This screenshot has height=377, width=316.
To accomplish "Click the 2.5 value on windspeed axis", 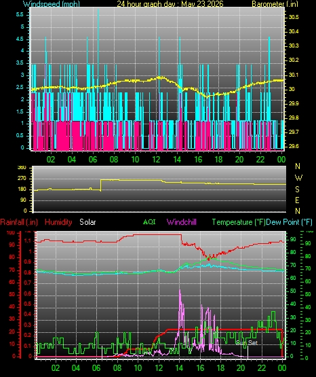I will [20, 87].
